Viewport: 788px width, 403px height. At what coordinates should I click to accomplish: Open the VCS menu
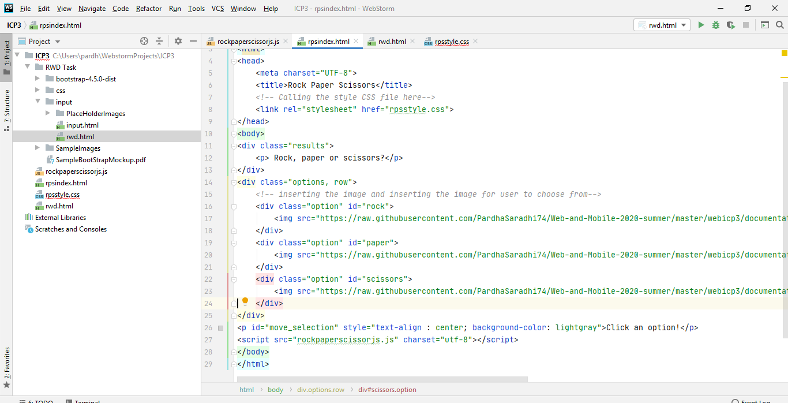(x=217, y=9)
